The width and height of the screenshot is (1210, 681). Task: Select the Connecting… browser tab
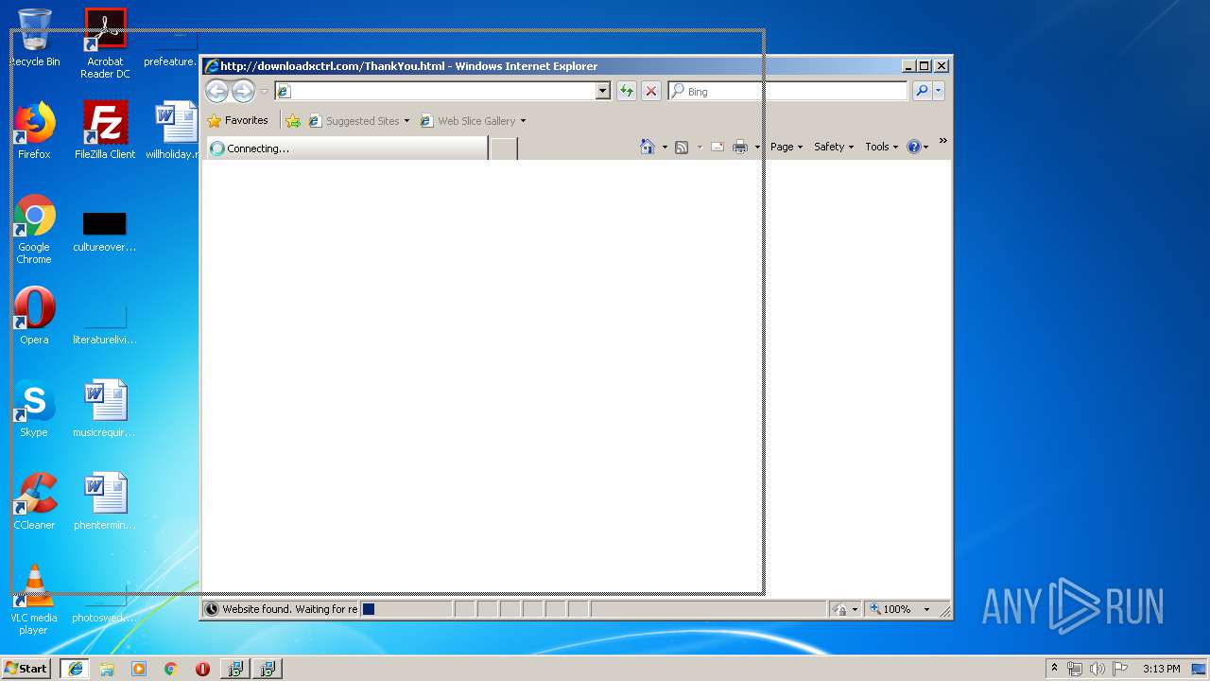coord(346,148)
